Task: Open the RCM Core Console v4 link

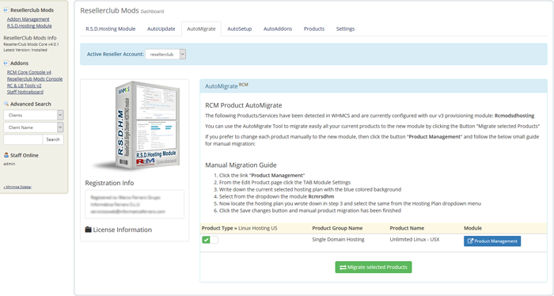Action: 29,72
